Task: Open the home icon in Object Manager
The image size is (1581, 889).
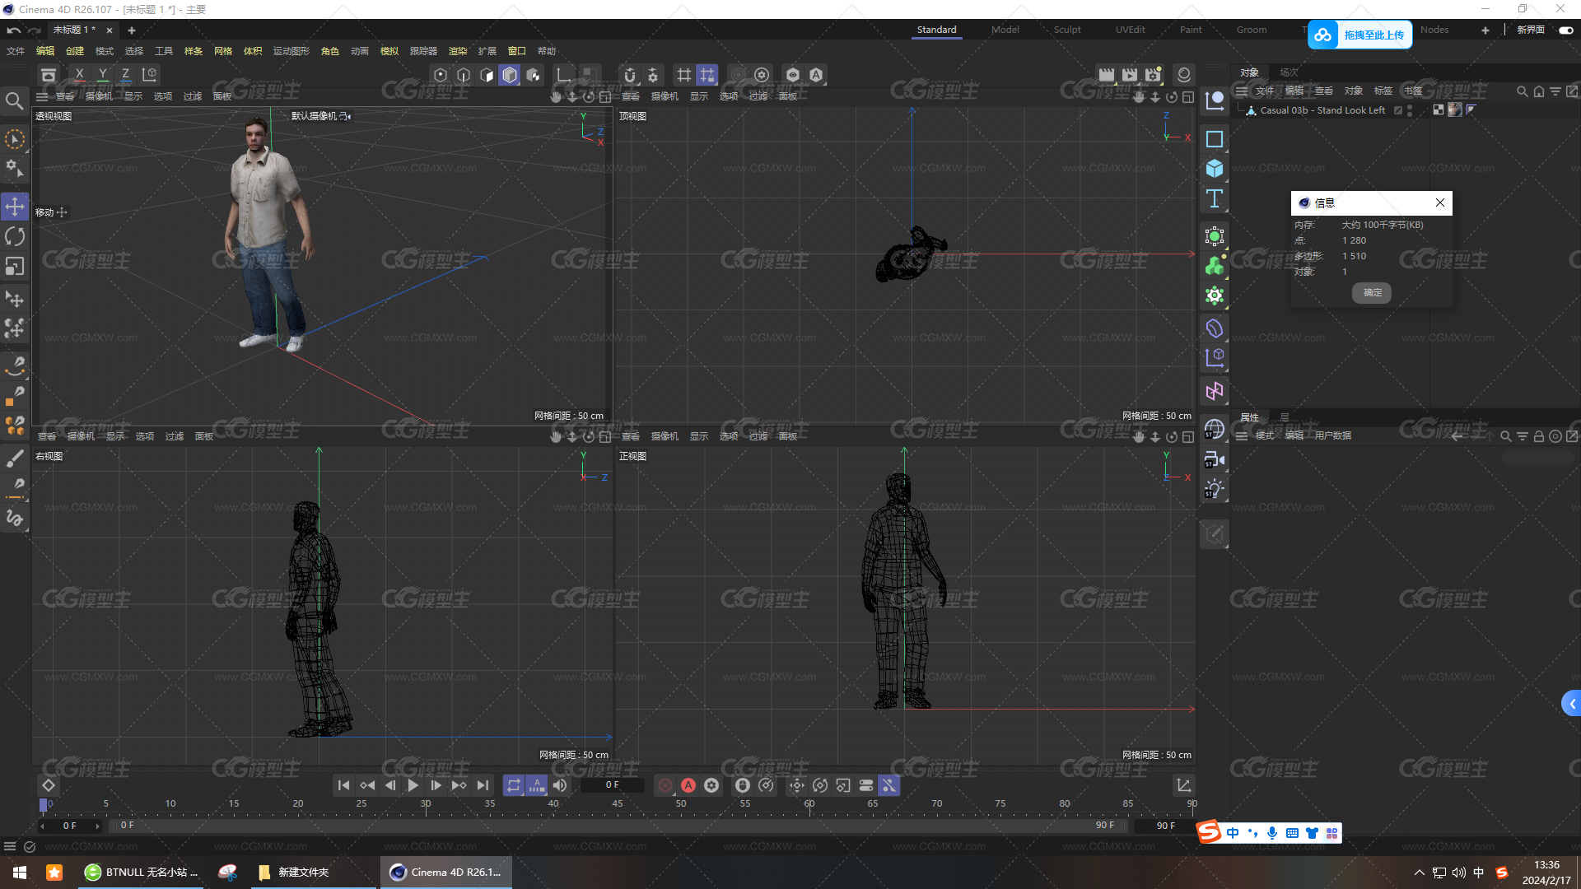Action: [x=1538, y=91]
